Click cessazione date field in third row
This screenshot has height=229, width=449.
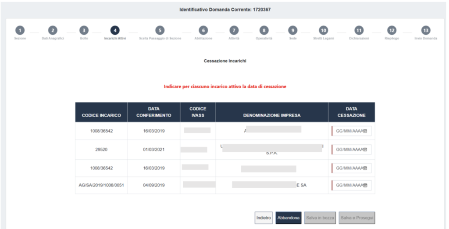[x=349, y=168]
